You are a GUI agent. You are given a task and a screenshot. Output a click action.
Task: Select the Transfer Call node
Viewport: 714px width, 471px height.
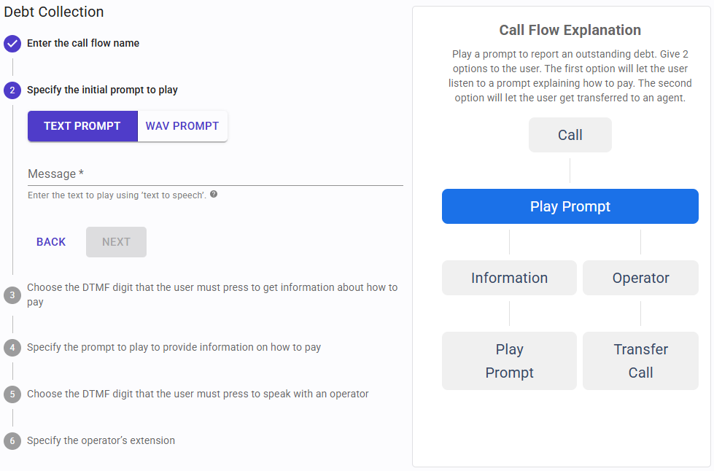click(x=640, y=360)
